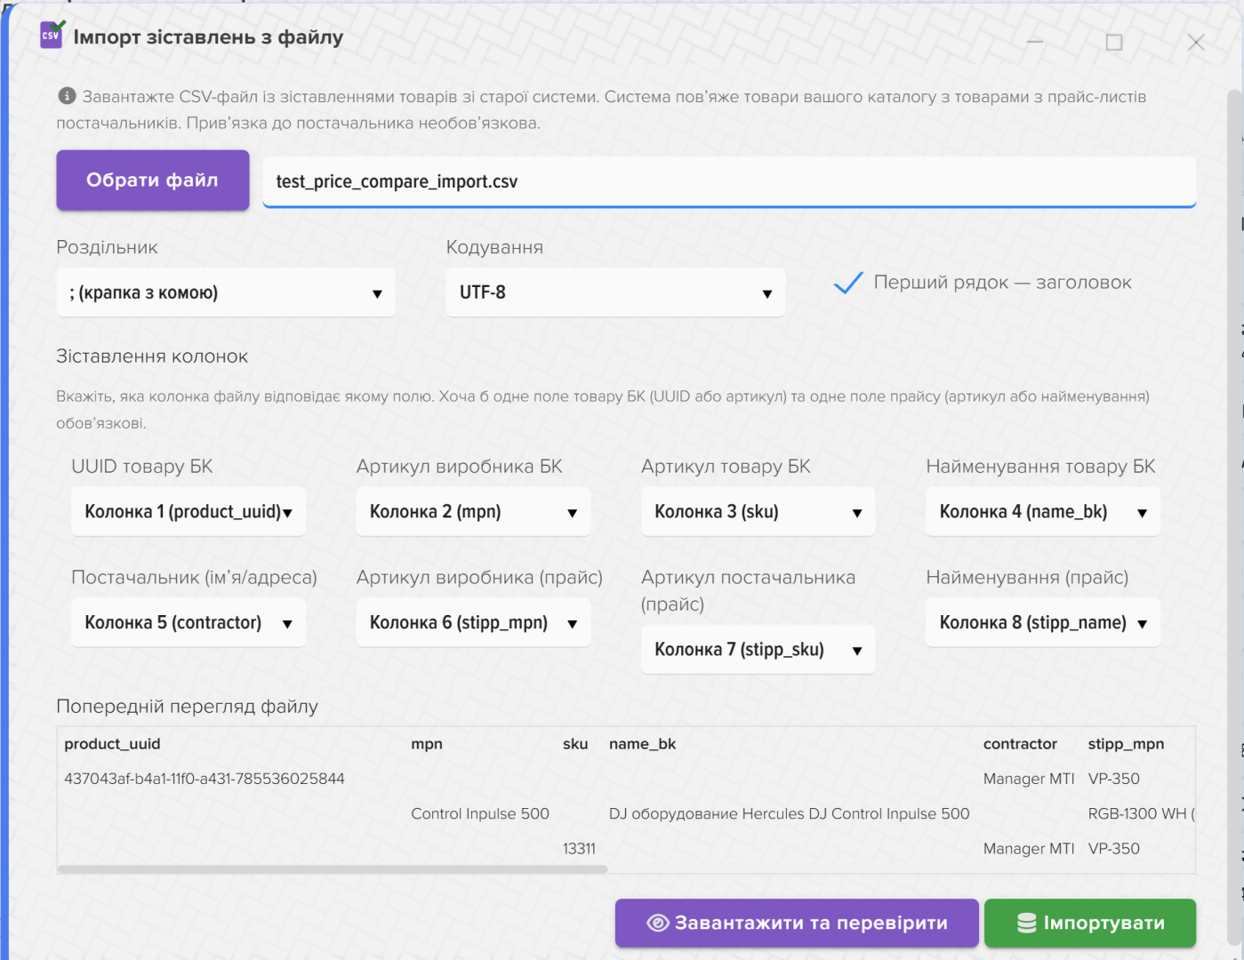Viewport: 1244px width, 960px height.
Task: Click the third row VP-350 cell
Action: pyautogui.click(x=1114, y=849)
